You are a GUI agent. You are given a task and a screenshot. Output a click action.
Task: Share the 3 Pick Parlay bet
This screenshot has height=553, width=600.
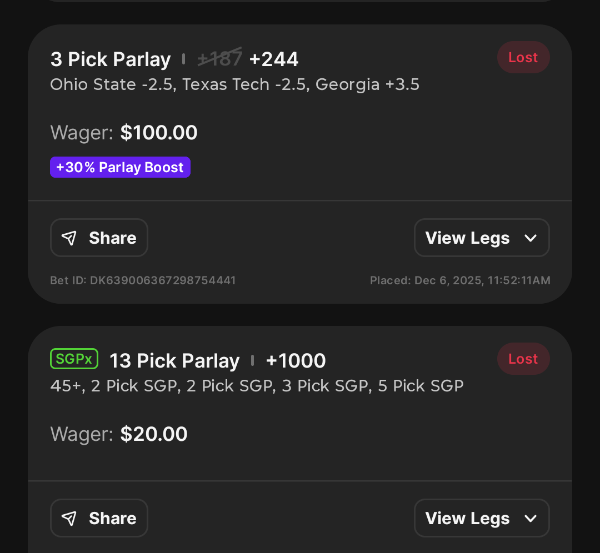click(99, 238)
